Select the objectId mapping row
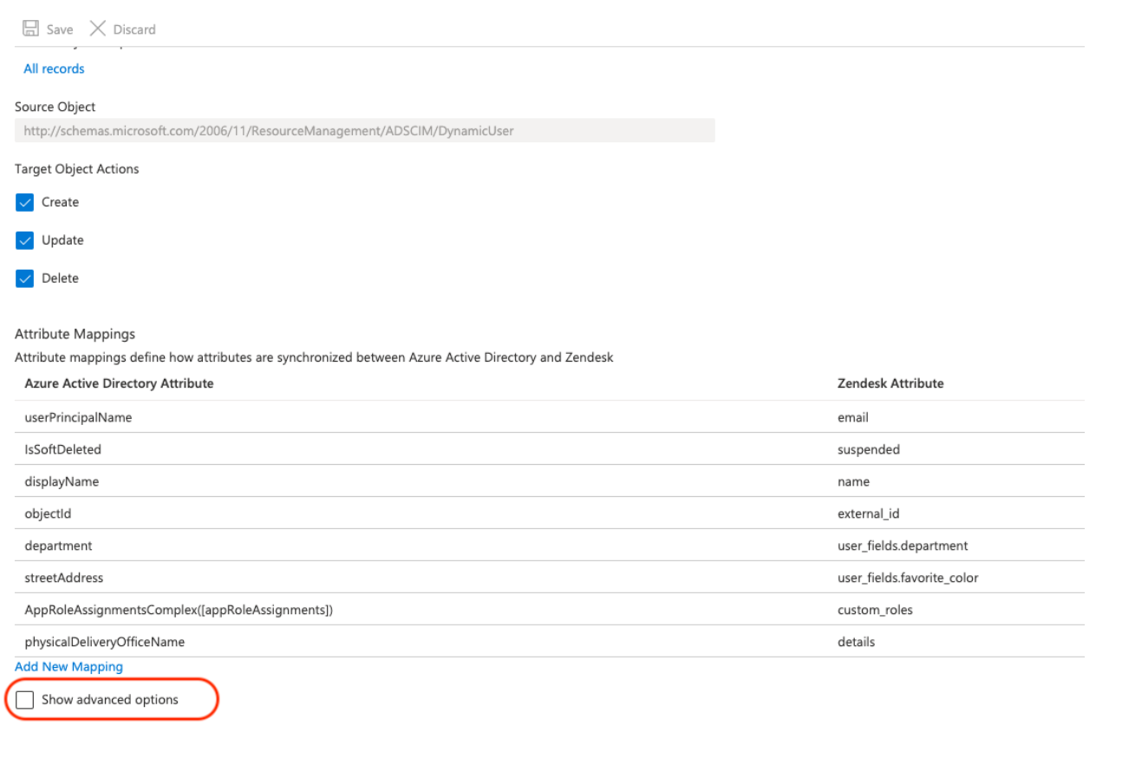The image size is (1122, 765). pos(48,513)
